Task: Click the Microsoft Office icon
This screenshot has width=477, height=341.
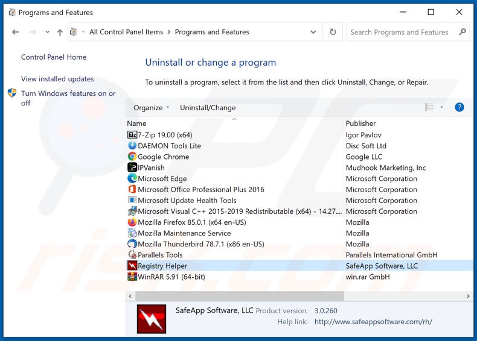Action: [132, 190]
